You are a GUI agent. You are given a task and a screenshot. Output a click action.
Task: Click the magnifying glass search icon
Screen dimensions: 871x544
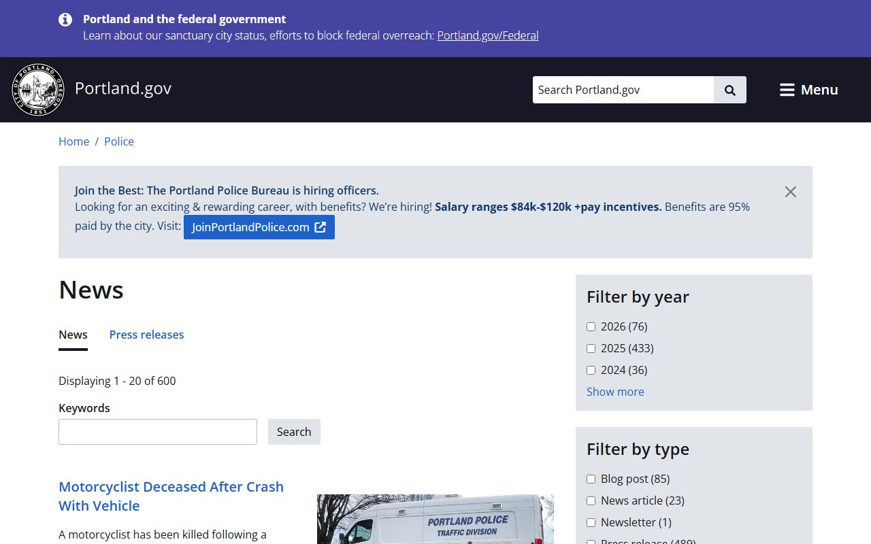click(729, 90)
